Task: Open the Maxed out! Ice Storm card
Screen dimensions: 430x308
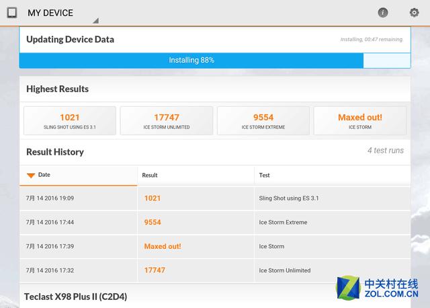Action: pyautogui.click(x=360, y=121)
